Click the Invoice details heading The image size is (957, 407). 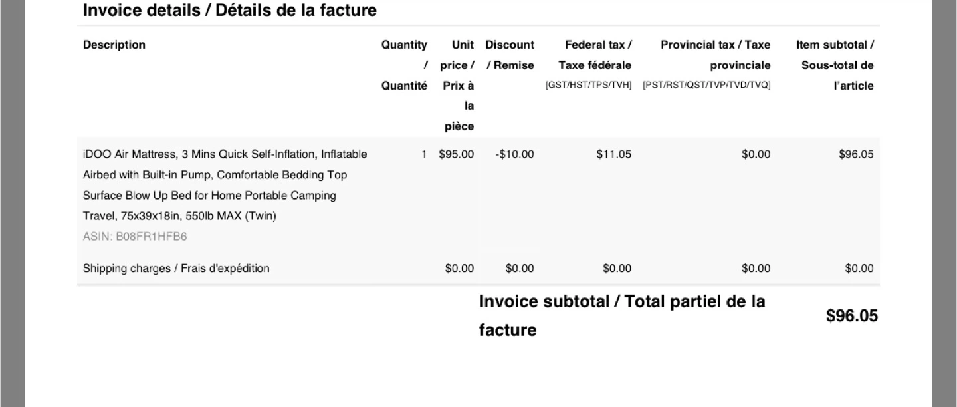coord(229,11)
